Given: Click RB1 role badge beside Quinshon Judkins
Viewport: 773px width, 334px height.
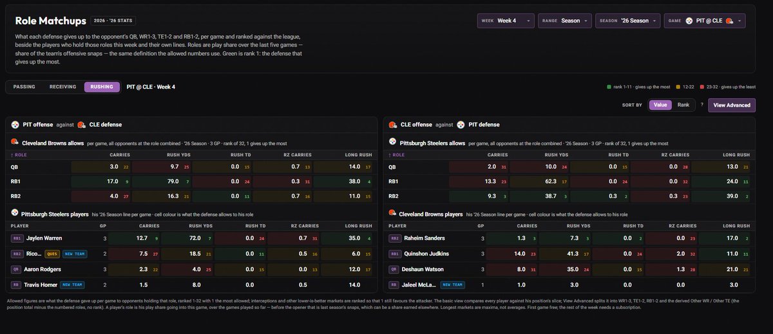Looking at the screenshot, I should click(395, 254).
